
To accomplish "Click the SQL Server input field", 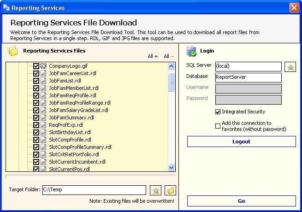I will pyautogui.click(x=249, y=66).
